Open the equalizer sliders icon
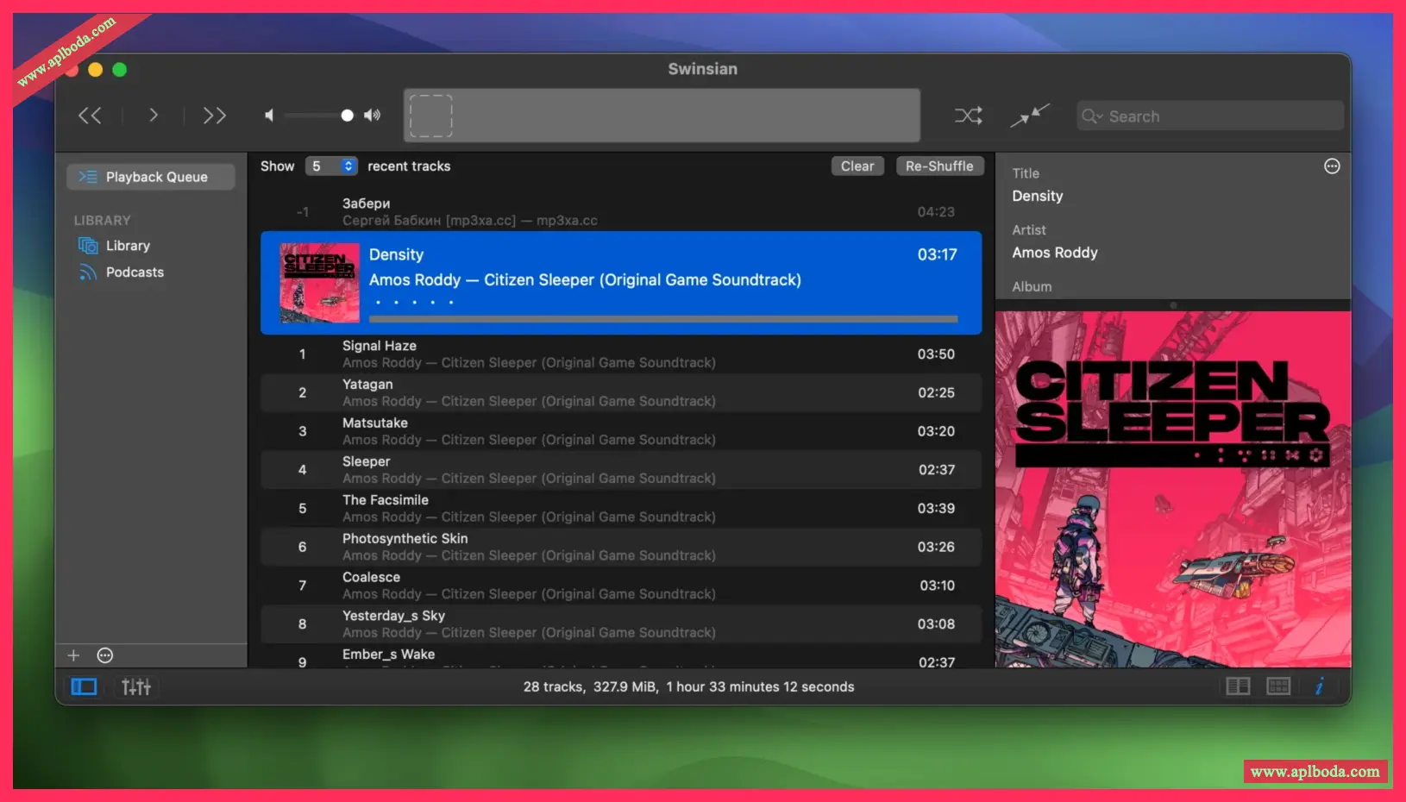Viewport: 1406px width, 802px height. [136, 687]
